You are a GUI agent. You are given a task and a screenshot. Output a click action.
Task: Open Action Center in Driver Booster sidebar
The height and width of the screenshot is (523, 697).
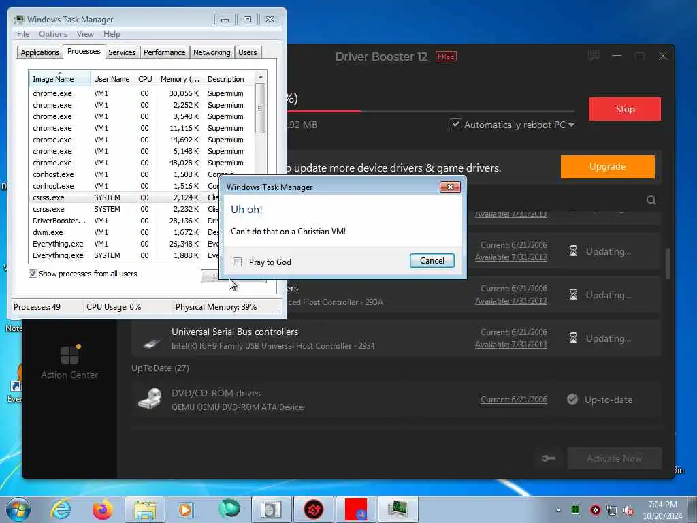[69, 362]
